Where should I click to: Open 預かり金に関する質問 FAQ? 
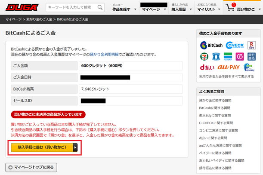[215, 101]
